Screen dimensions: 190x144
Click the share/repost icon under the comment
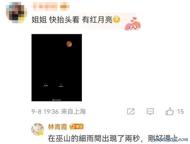(x=131, y=111)
